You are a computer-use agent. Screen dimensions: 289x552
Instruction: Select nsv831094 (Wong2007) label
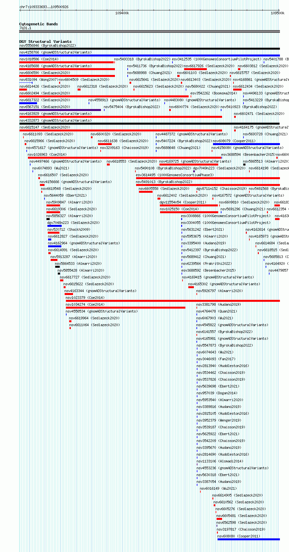39,80
